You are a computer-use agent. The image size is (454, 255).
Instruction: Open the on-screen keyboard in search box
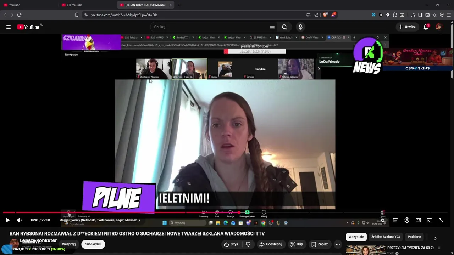click(272, 27)
